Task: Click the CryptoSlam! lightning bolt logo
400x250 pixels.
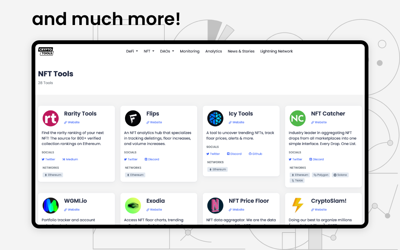Action: click(297, 205)
